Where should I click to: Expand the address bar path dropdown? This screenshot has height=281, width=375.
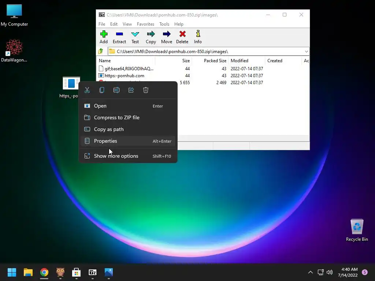coord(307,51)
